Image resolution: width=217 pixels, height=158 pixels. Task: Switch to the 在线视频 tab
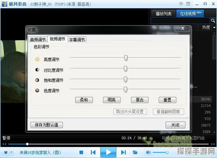[x=190, y=13]
